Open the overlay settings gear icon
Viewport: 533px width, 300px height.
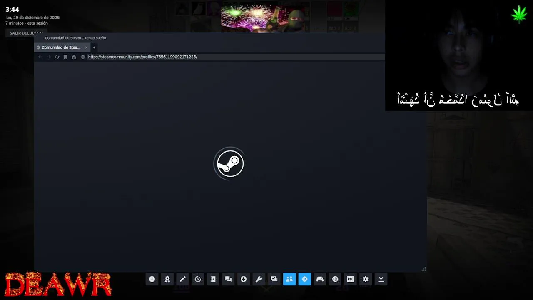coord(366,279)
